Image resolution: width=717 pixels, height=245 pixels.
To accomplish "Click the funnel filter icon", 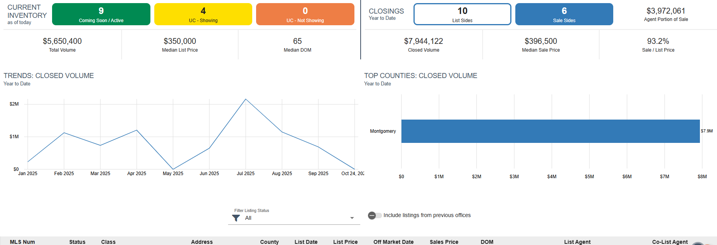I will 236,218.
